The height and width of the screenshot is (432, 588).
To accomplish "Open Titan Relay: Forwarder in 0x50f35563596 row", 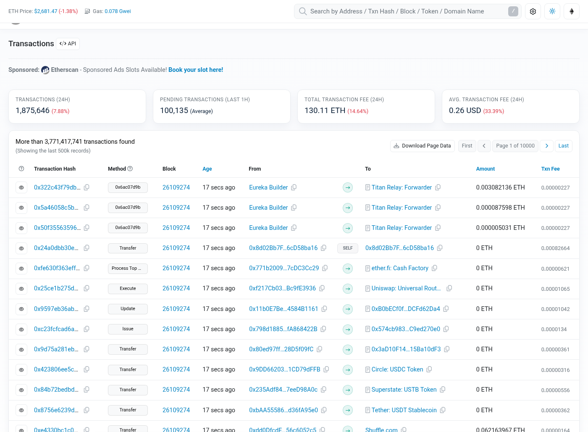I will tap(402, 228).
